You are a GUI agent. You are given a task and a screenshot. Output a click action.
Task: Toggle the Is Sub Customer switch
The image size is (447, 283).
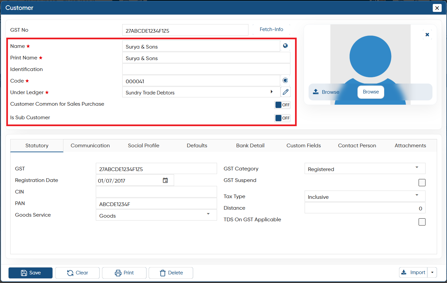[x=282, y=118]
